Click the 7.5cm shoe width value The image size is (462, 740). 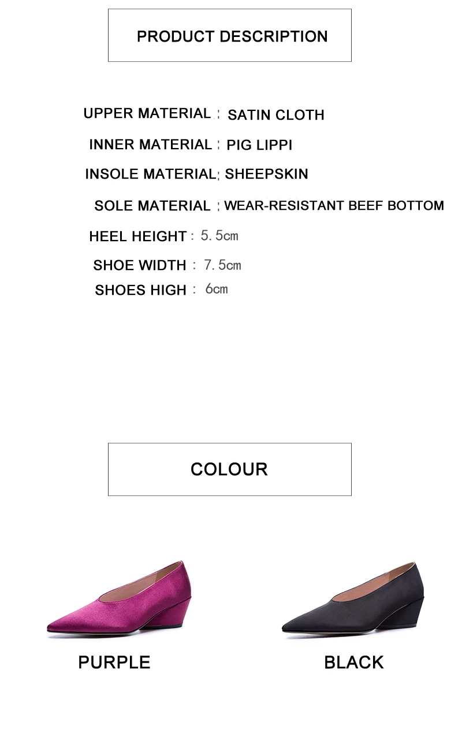222,265
